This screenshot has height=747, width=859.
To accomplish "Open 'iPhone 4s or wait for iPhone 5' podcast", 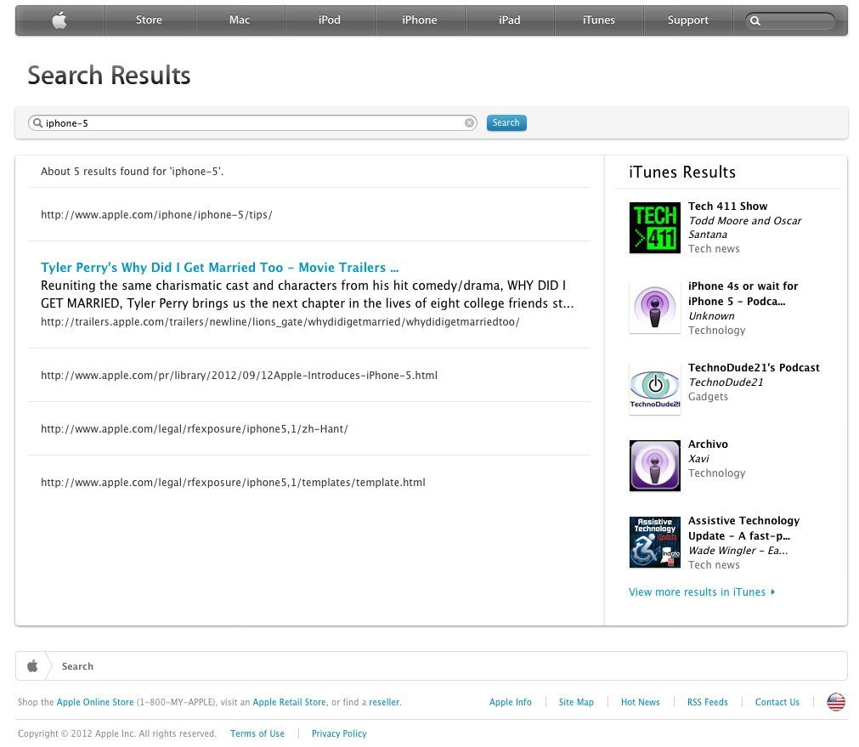I will pos(743,294).
